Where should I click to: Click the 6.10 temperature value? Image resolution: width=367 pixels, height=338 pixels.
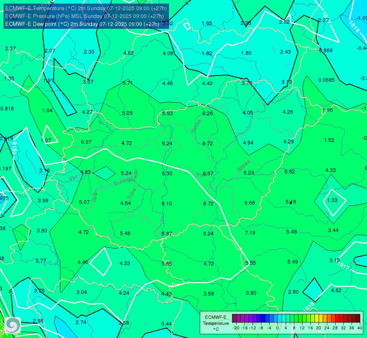click(167, 204)
